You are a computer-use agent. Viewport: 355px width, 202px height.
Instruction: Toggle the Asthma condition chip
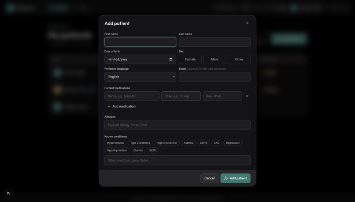pyautogui.click(x=189, y=143)
